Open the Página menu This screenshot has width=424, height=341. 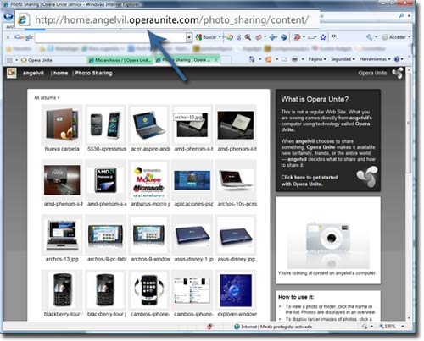tap(317, 59)
